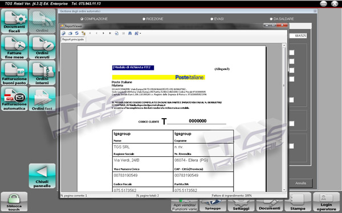342x213 pixels.
Task: Go to the next report page
Action: (x=103, y=34)
